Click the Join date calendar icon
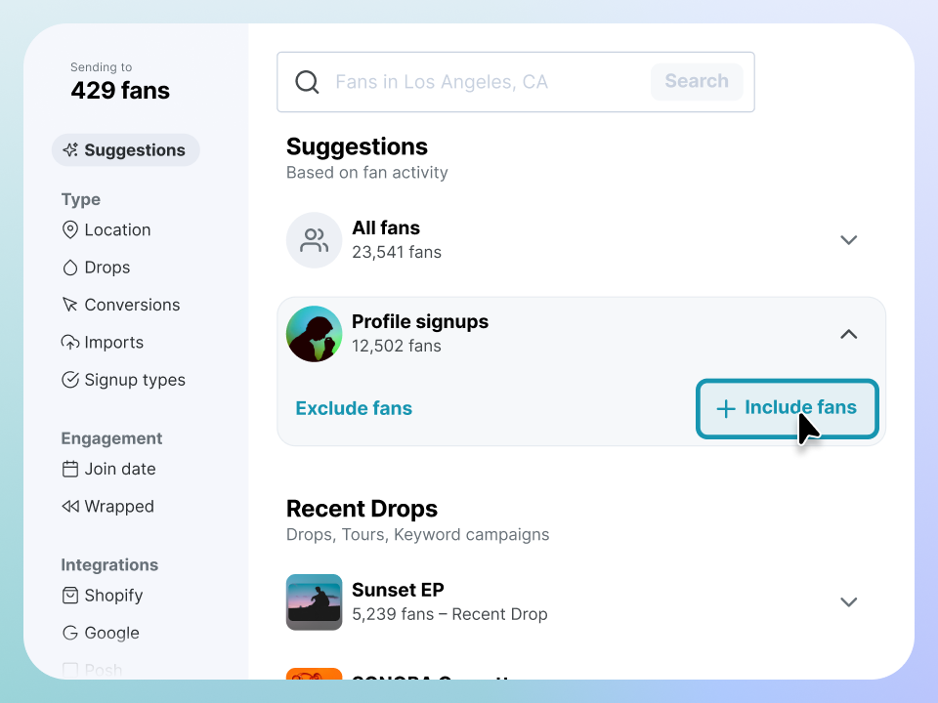This screenshot has width=938, height=703. click(70, 470)
